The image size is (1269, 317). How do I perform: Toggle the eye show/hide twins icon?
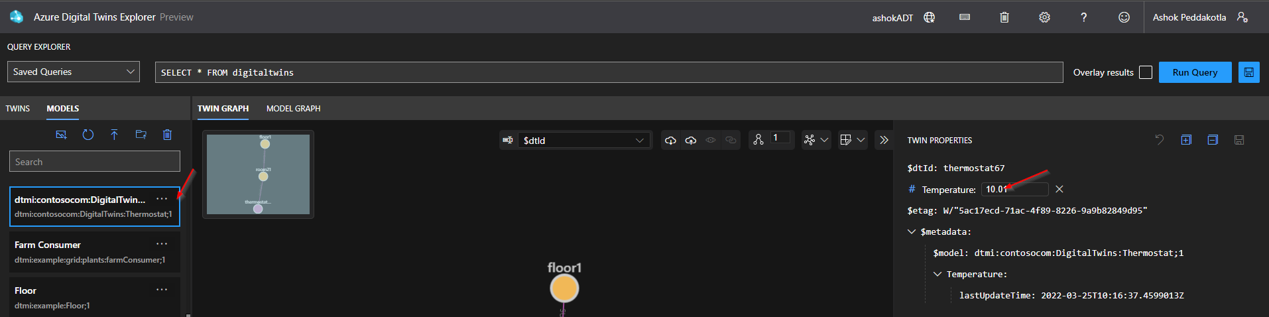pos(711,140)
